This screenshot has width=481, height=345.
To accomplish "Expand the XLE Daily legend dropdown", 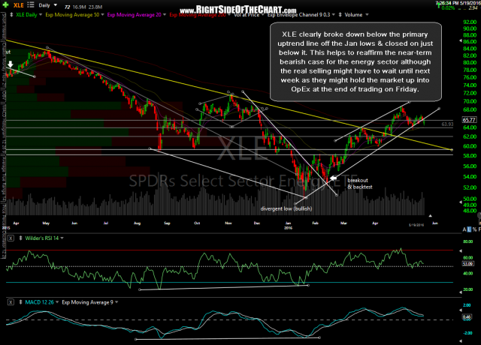I will [x=40, y=15].
